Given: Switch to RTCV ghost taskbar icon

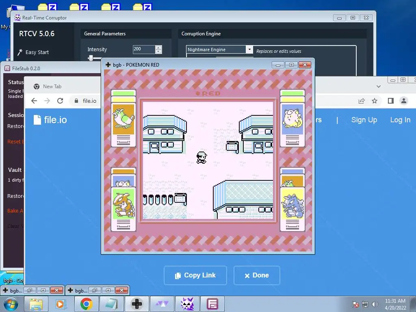Looking at the screenshot, I should click(x=187, y=304).
